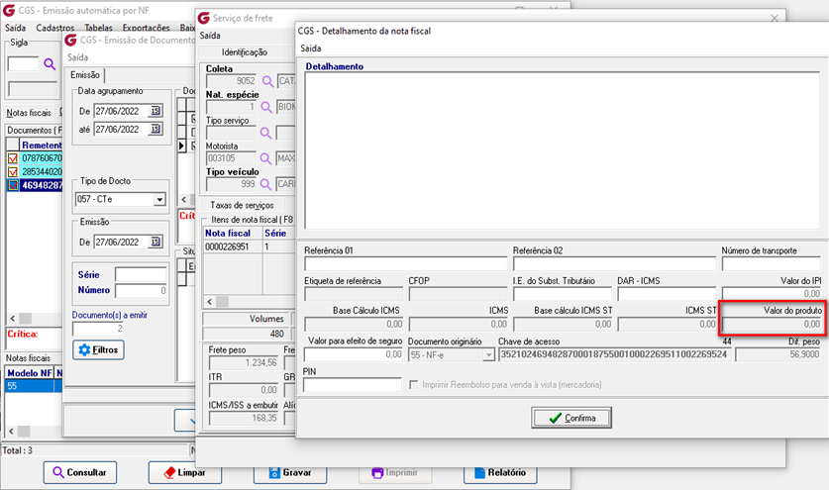This screenshot has height=490, width=829.
Task: Open Saída menu in main CGS window
Action: tap(15, 28)
